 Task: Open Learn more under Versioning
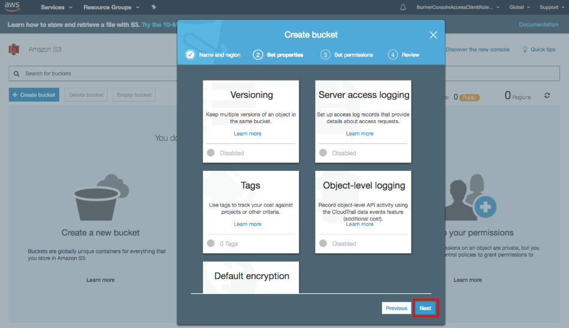click(247, 134)
